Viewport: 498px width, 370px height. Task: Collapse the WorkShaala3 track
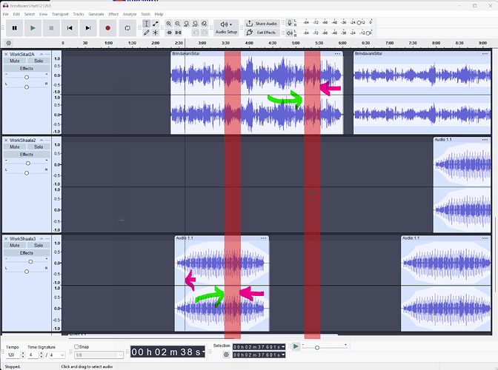pos(41,239)
